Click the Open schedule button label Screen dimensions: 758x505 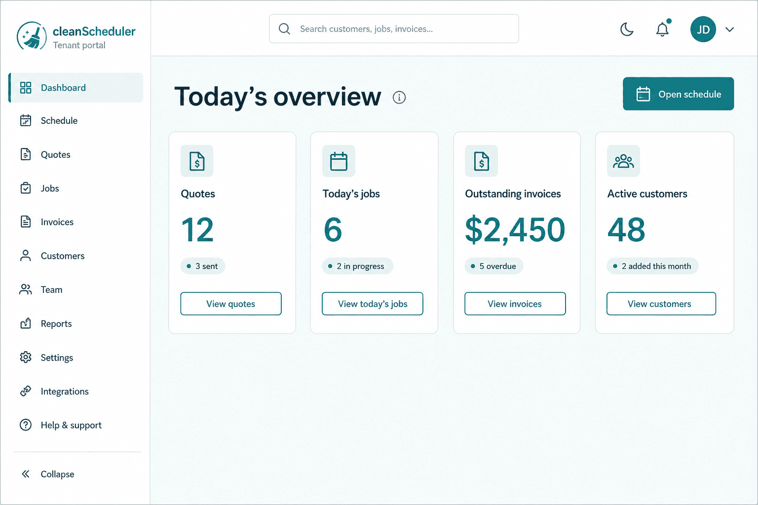[689, 94]
